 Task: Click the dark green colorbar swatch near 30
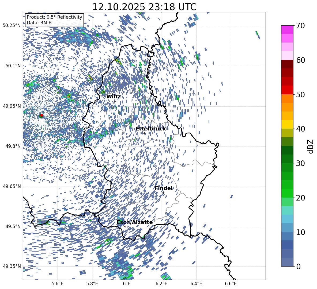click(x=287, y=159)
